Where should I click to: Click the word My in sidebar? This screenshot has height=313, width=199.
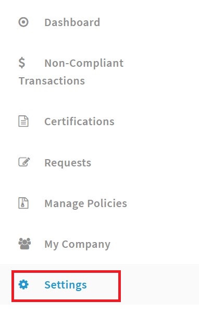click(52, 245)
